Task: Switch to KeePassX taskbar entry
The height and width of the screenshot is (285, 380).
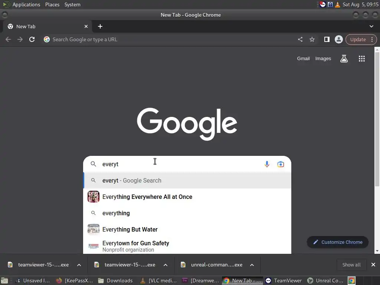Action: pos(75,281)
